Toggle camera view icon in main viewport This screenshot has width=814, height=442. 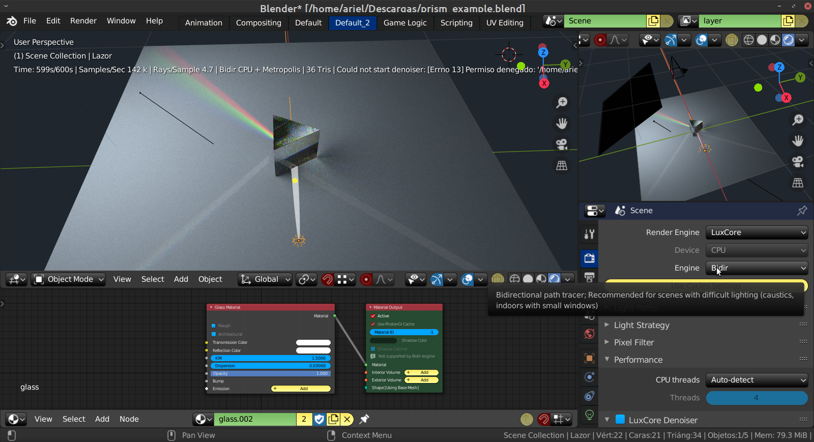point(562,144)
